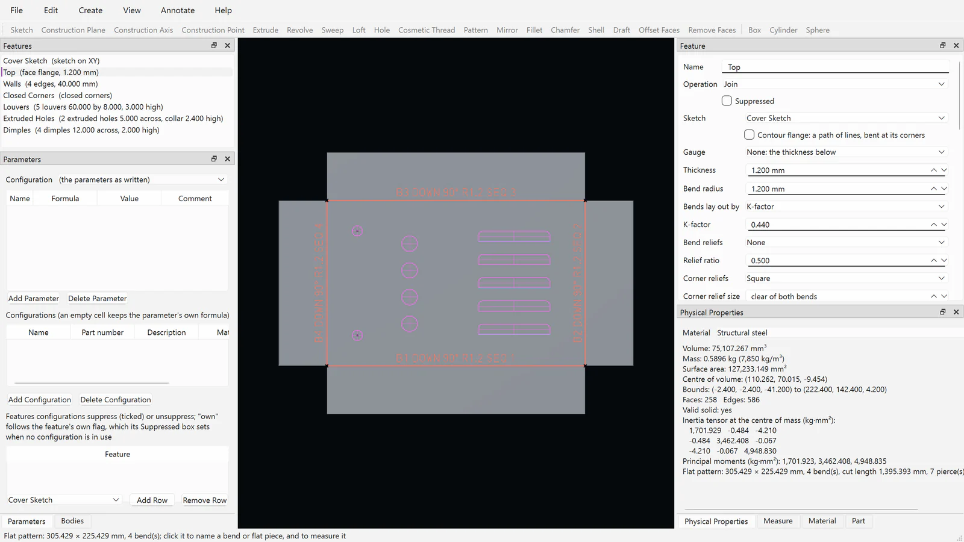Image resolution: width=964 pixels, height=542 pixels.
Task: Float the Physical Properties panel
Action: [943, 312]
